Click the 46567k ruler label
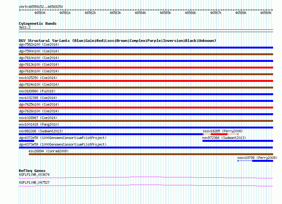The height and width of the screenshot is (204, 282). [x=216, y=13]
